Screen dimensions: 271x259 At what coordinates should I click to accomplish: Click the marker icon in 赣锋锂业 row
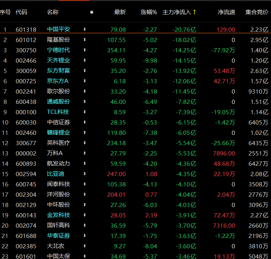[84, 133]
